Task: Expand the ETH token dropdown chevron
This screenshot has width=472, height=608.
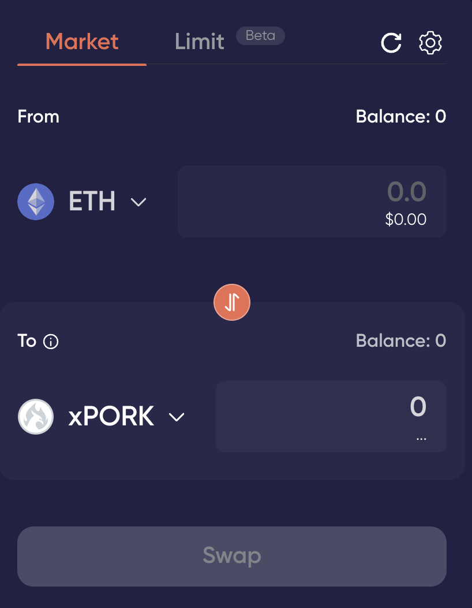Action: [138, 202]
